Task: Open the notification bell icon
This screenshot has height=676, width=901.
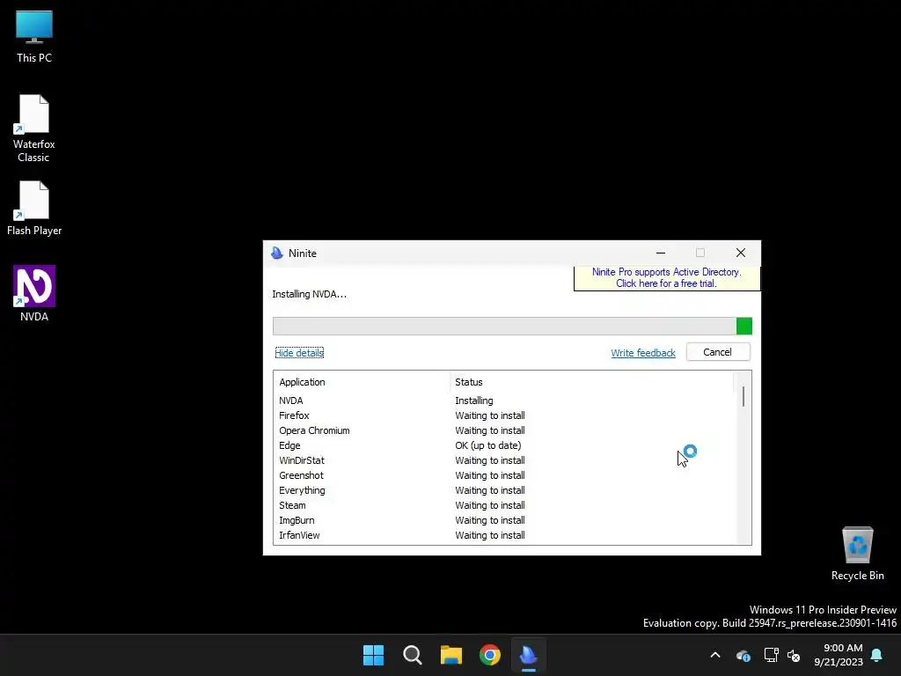Action: 876,655
